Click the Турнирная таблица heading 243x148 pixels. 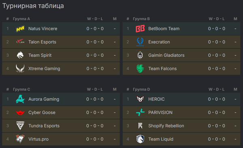33,6
